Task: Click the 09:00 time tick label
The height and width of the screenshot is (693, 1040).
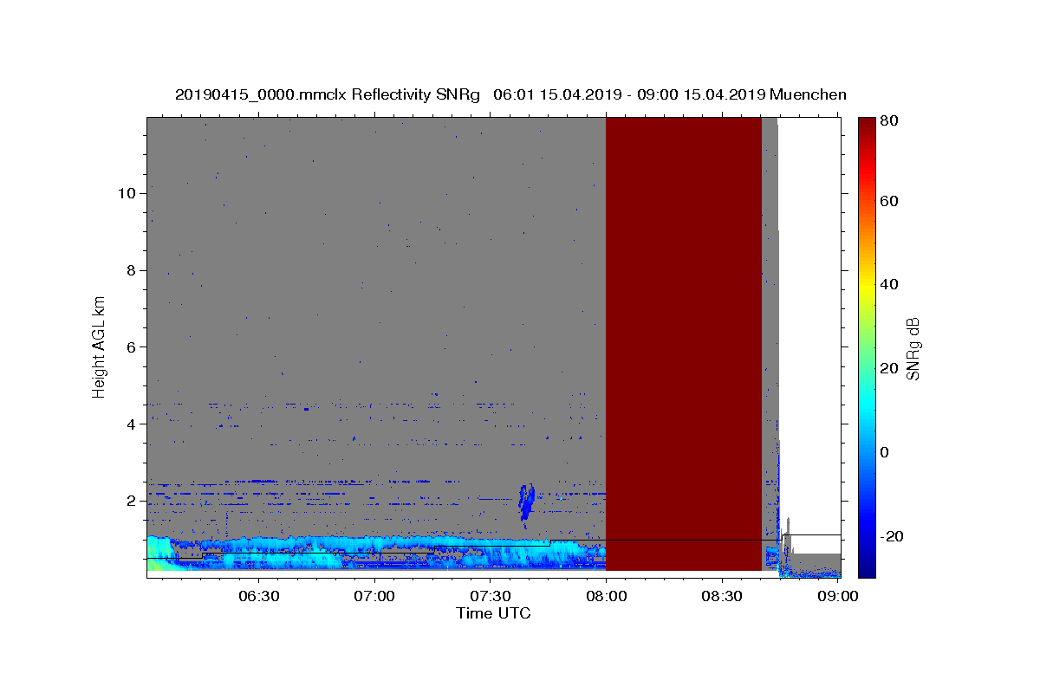Action: 837,597
